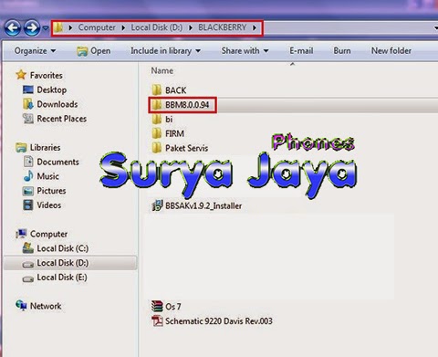The height and width of the screenshot is (357, 438).
Task: Open the Organize menu
Action: coord(35,51)
